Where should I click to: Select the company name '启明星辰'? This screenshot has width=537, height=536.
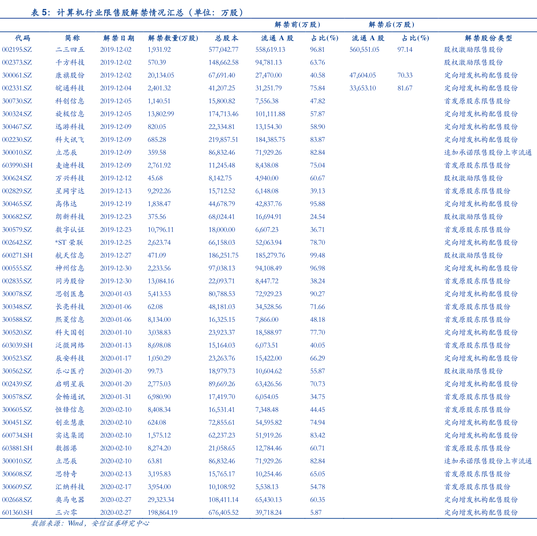coord(70,384)
